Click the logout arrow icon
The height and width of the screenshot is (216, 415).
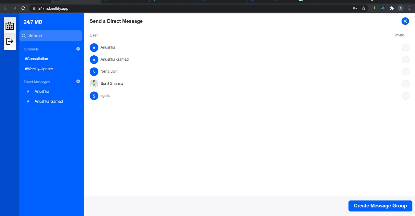click(10, 41)
